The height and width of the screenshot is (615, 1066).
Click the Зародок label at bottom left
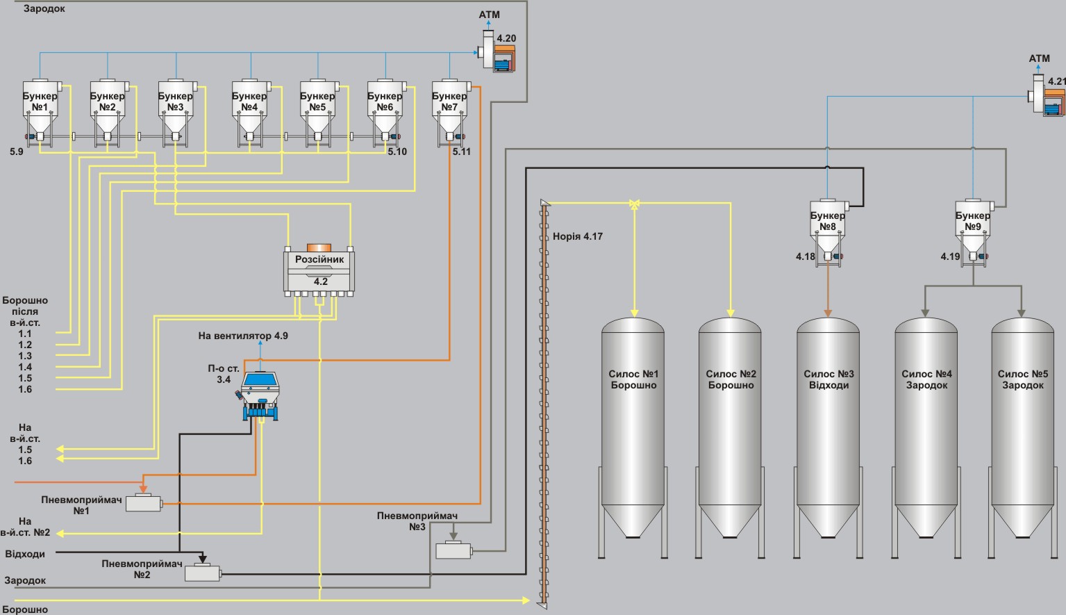[26, 580]
